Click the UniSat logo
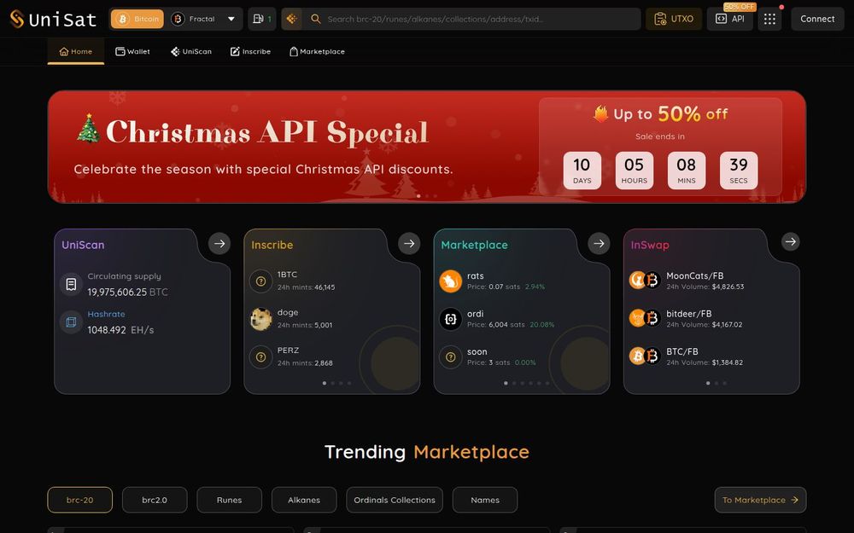The height and width of the screenshot is (533, 854). click(53, 19)
